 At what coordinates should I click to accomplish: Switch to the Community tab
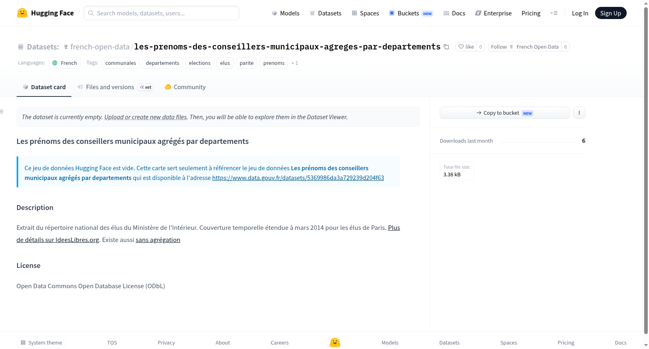(185, 87)
